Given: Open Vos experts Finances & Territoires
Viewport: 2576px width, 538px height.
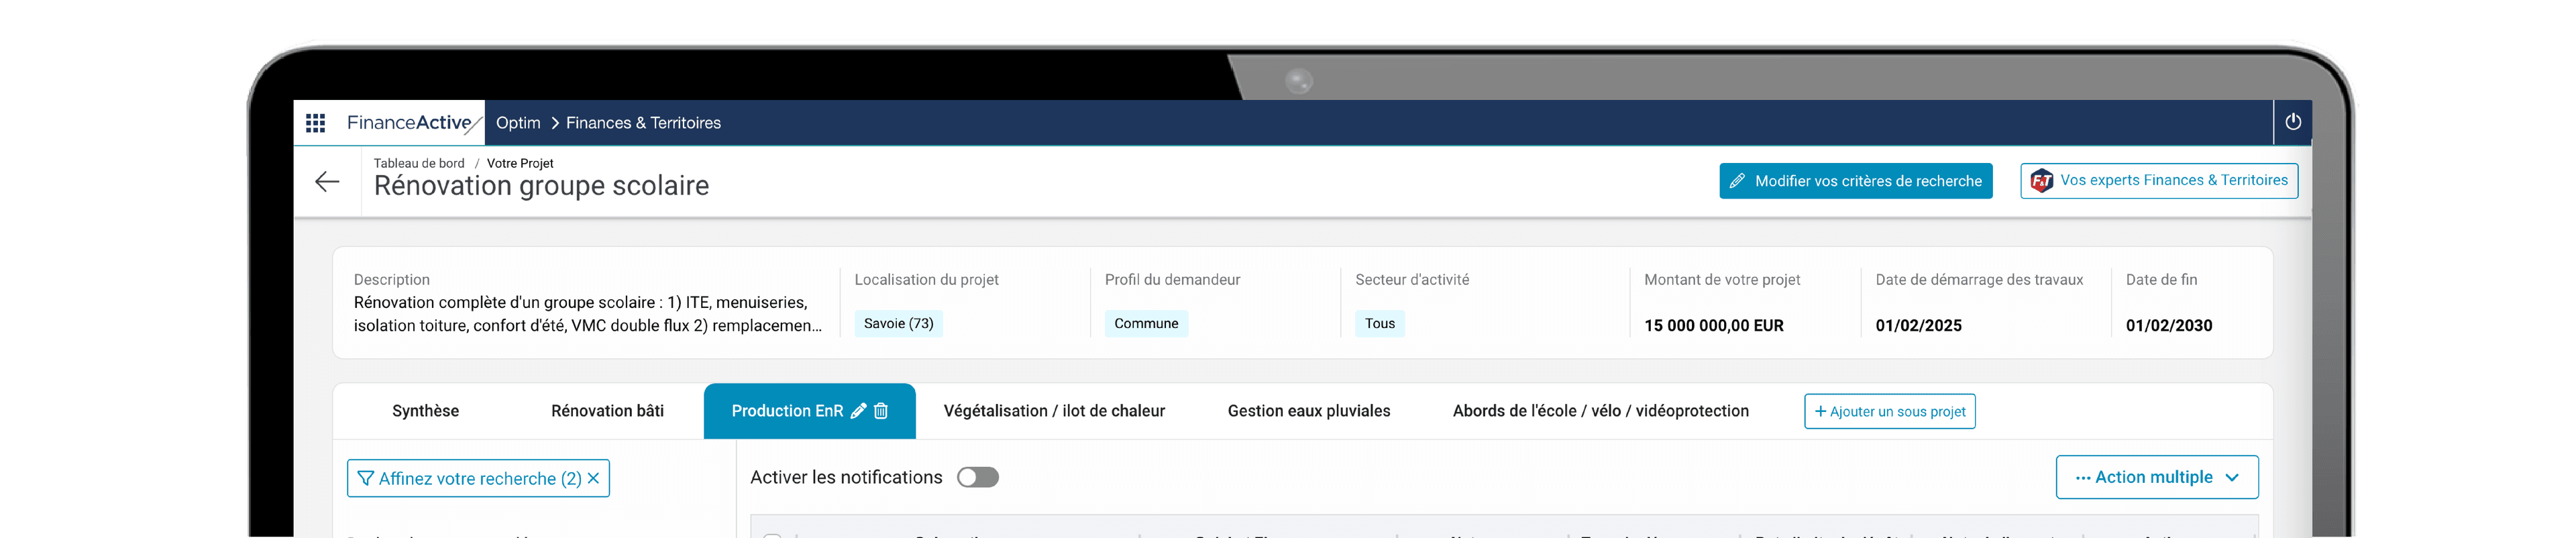Looking at the screenshot, I should [x=2158, y=181].
